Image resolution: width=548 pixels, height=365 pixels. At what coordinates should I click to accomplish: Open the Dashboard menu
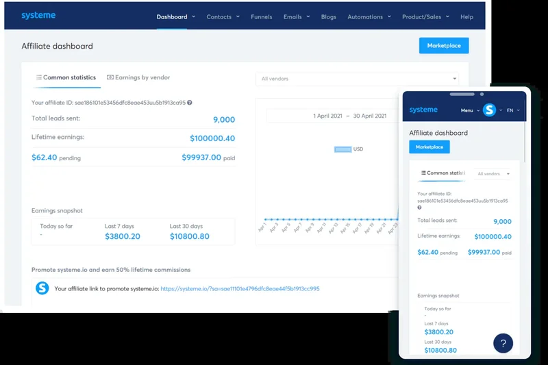pos(172,16)
